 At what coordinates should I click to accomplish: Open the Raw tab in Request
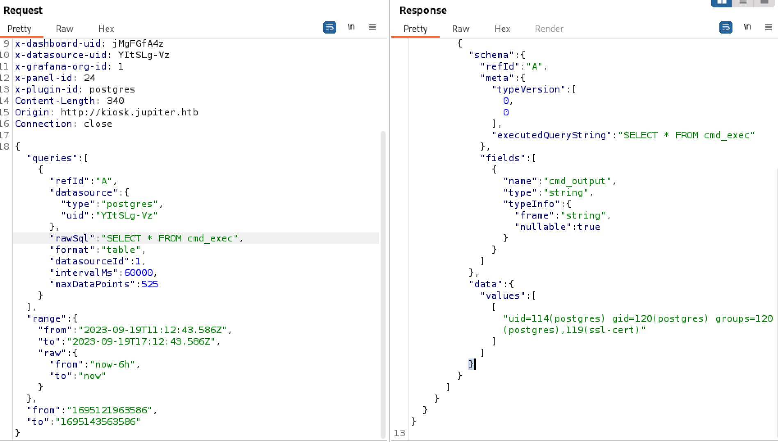[x=64, y=29]
